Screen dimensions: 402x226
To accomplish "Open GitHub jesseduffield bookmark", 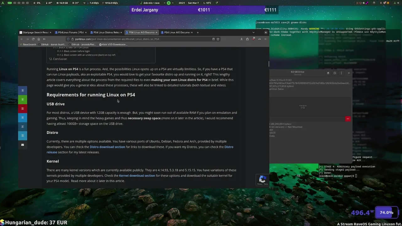I will [x=82, y=45].
